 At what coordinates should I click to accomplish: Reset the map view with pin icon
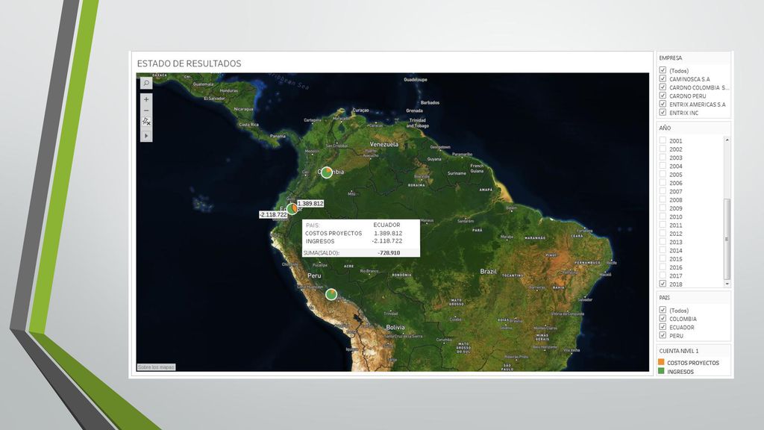point(146,122)
